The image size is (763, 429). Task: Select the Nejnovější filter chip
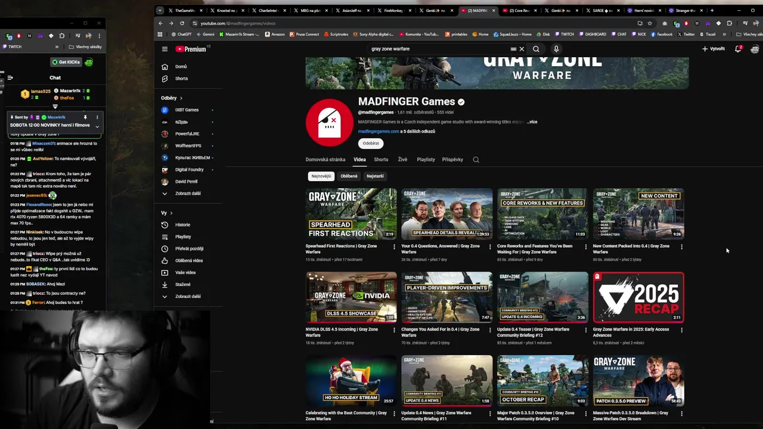(x=321, y=176)
